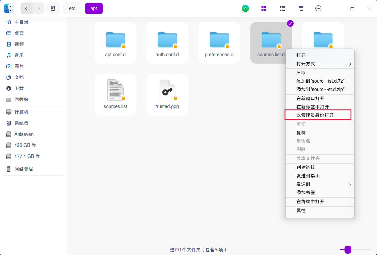Select the trusted.gpg key file

pos(167,95)
